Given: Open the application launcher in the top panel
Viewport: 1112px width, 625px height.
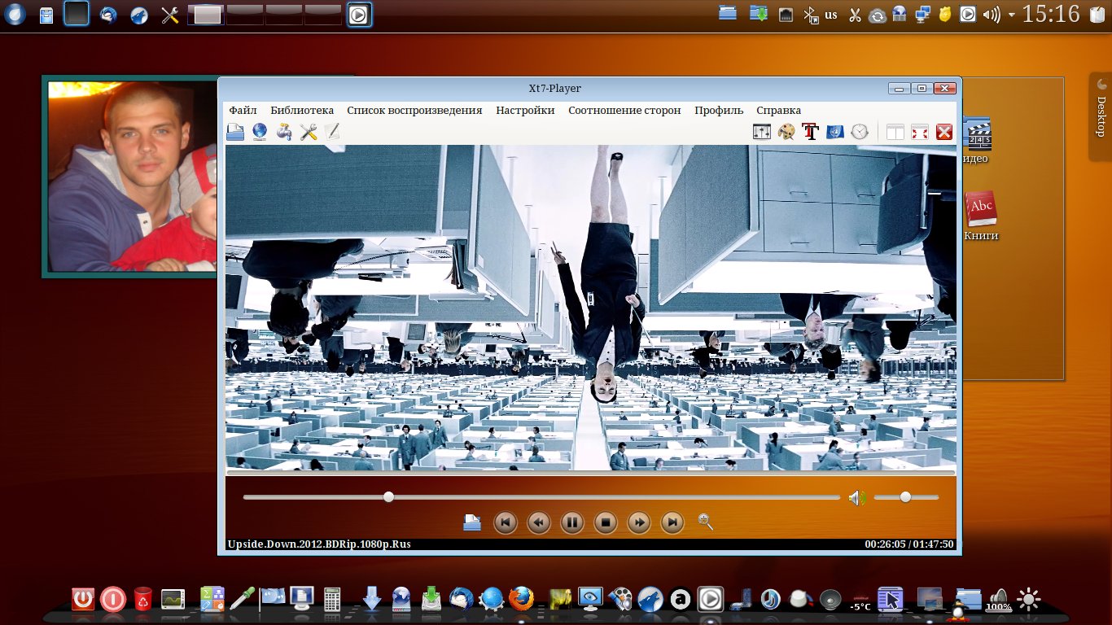Looking at the screenshot, I should pos(15,15).
